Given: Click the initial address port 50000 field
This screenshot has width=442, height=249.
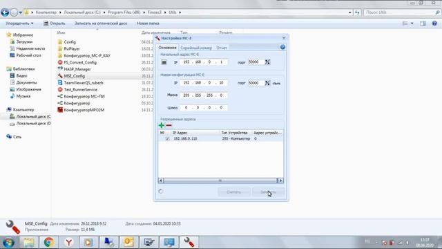Looking at the screenshot, I should [x=256, y=62].
